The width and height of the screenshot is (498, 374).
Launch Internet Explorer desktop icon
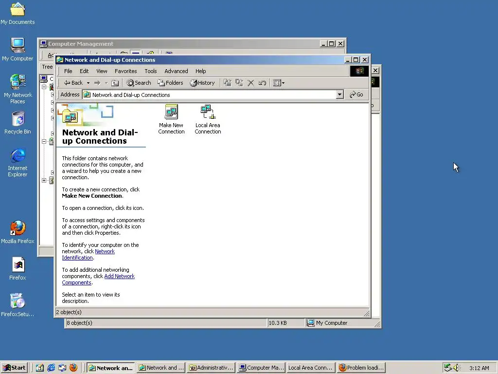[18, 163]
